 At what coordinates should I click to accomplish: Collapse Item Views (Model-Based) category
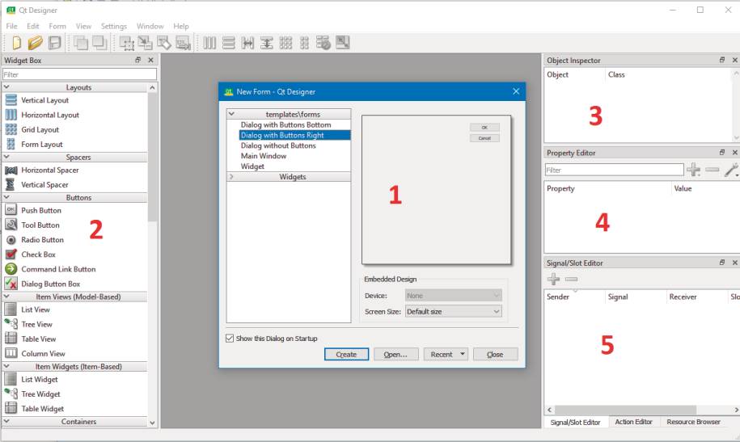tap(6, 297)
